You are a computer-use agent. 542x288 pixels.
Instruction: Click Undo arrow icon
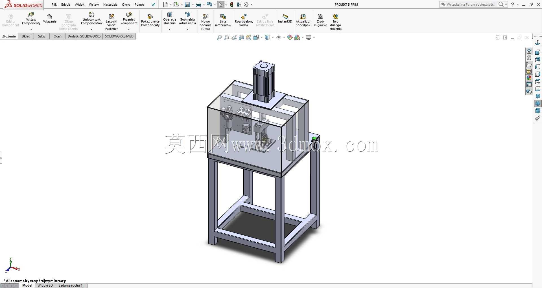[209, 5]
